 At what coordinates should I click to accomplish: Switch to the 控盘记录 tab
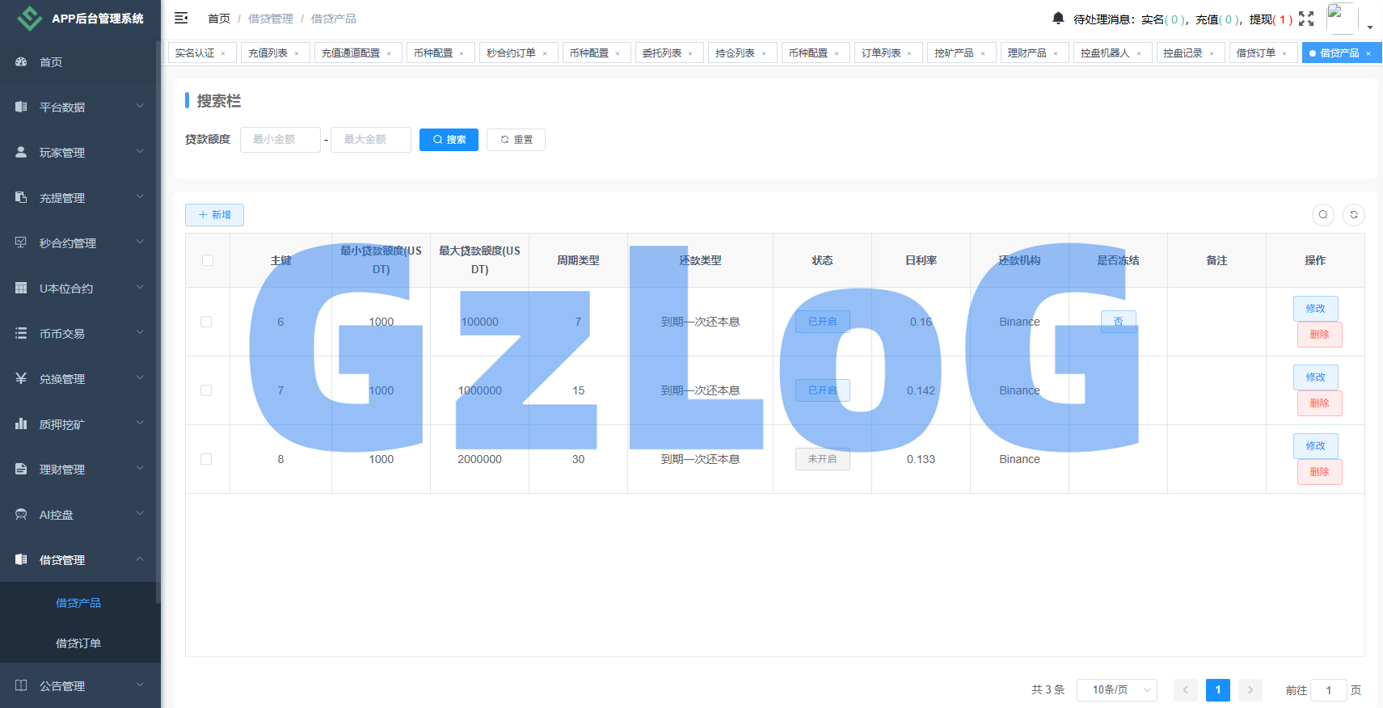coord(1190,53)
